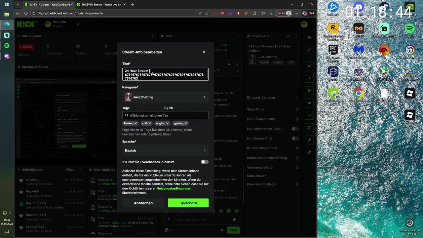Viewport: 423px width, 238px height.
Task: Select the Streamlabs Desktop desktop icon
Action: pyautogui.click(x=384, y=30)
